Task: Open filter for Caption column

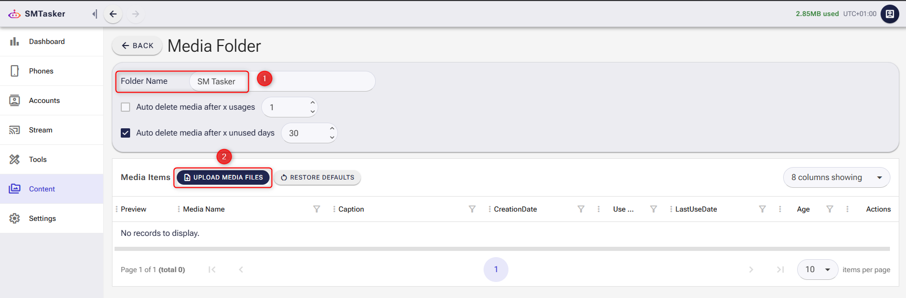Action: point(472,209)
